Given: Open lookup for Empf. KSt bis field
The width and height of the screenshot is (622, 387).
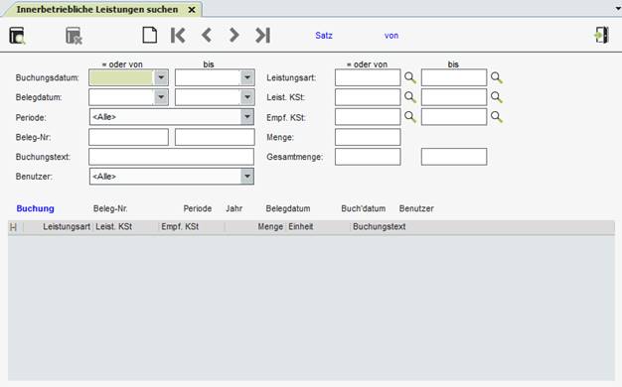Looking at the screenshot, I should tap(497, 117).
